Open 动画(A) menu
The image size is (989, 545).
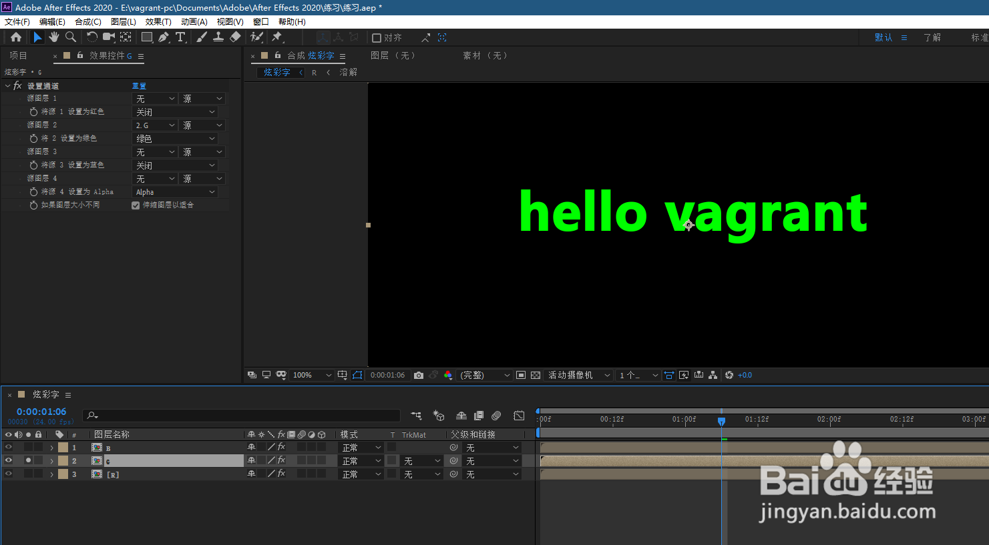(x=194, y=22)
